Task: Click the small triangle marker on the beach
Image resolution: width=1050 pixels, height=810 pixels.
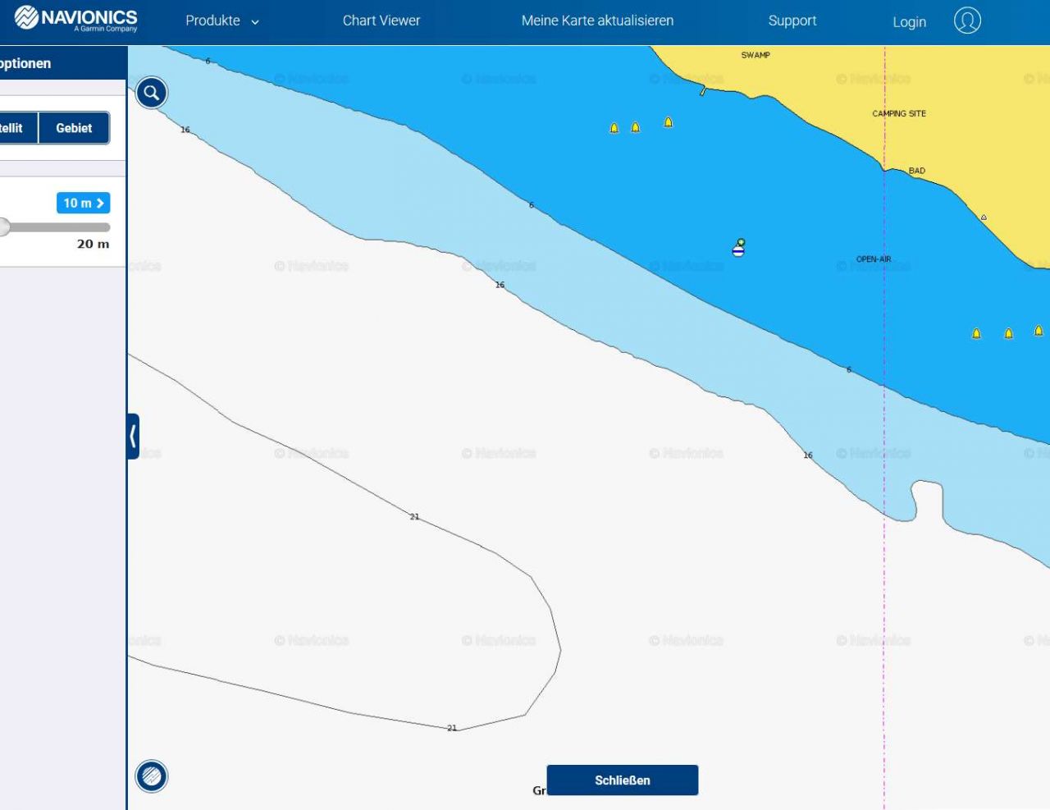Action: (984, 217)
